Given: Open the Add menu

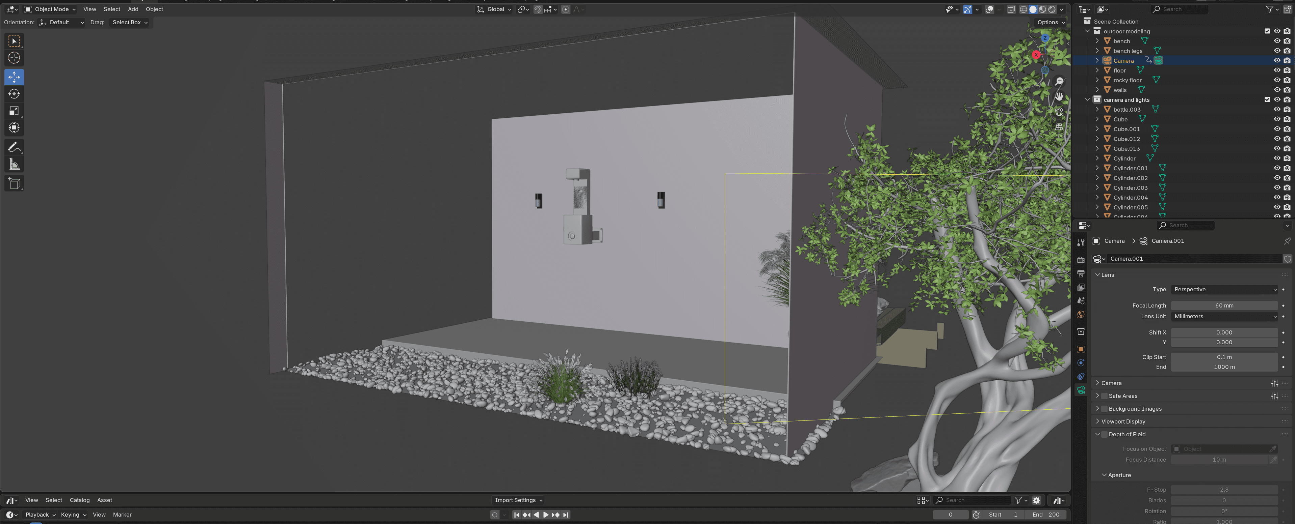Looking at the screenshot, I should 133,9.
